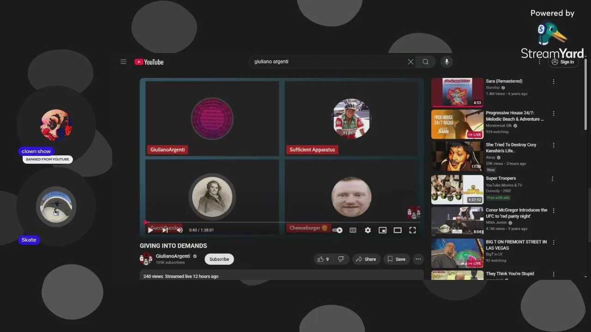Subscribe to GiulianoArgenti
This screenshot has width=591, height=332.
coord(219,259)
